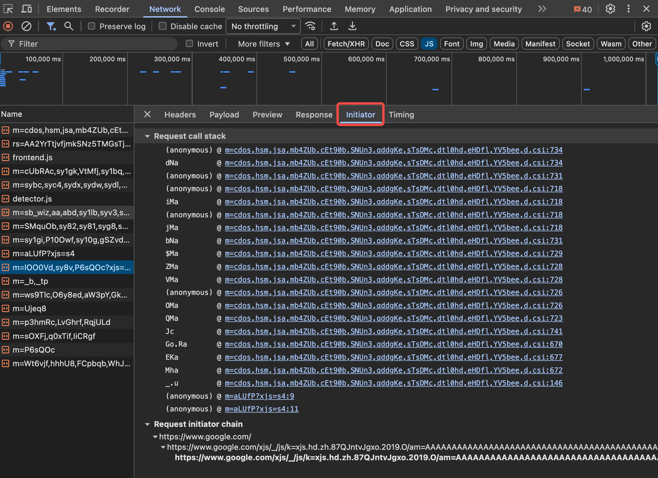Switch to the Timing tab
Screen dimensions: 658x478
tap(401, 115)
